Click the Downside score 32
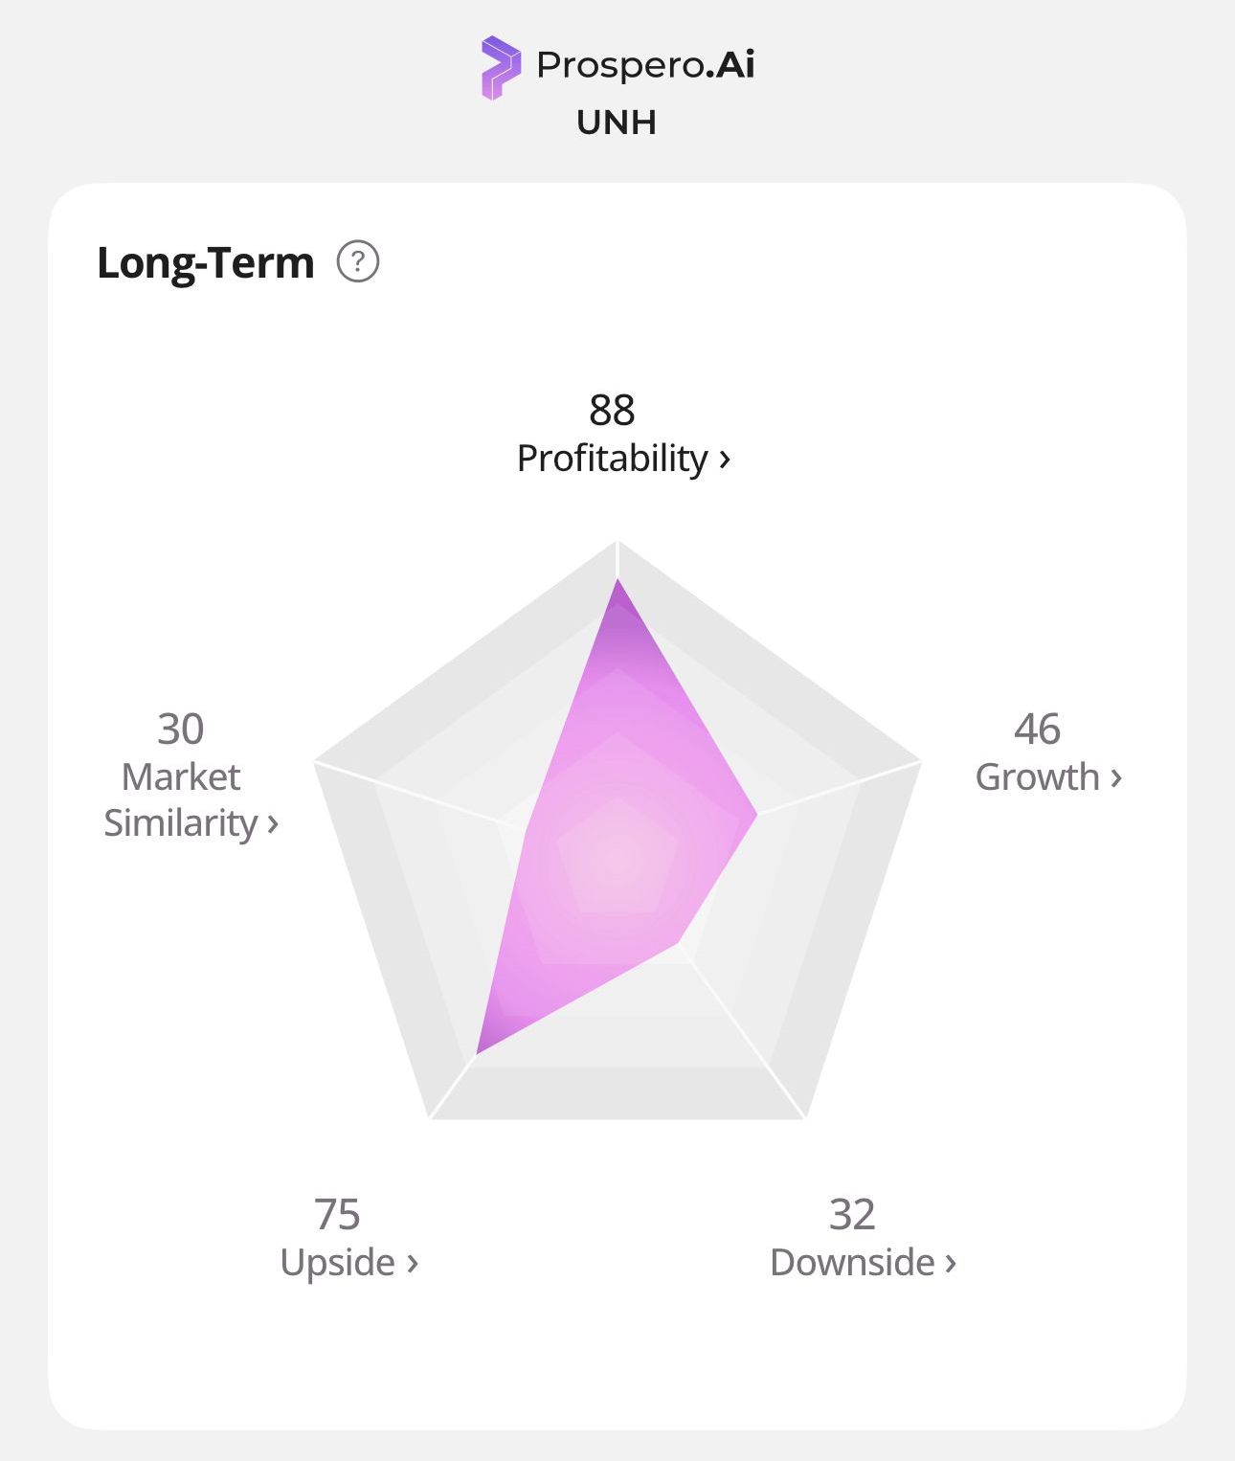The height and width of the screenshot is (1461, 1235). pyautogui.click(x=852, y=1215)
